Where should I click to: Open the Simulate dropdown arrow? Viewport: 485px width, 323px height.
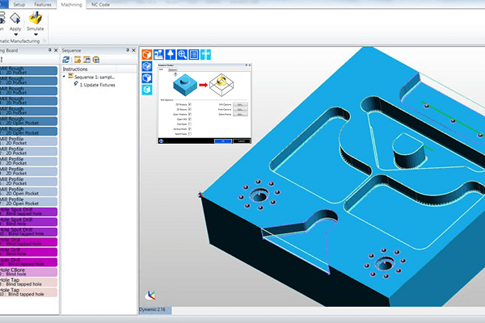(36, 33)
